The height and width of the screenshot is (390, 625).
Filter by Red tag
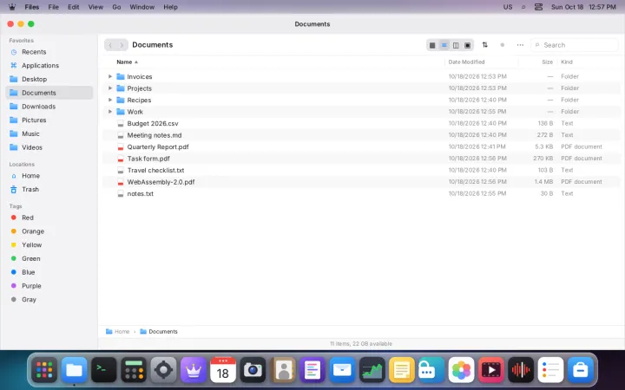point(49,218)
